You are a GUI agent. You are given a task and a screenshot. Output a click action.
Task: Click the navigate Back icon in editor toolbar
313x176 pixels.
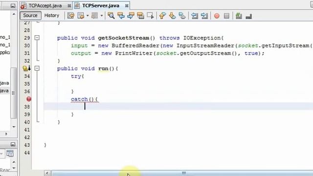81,16
